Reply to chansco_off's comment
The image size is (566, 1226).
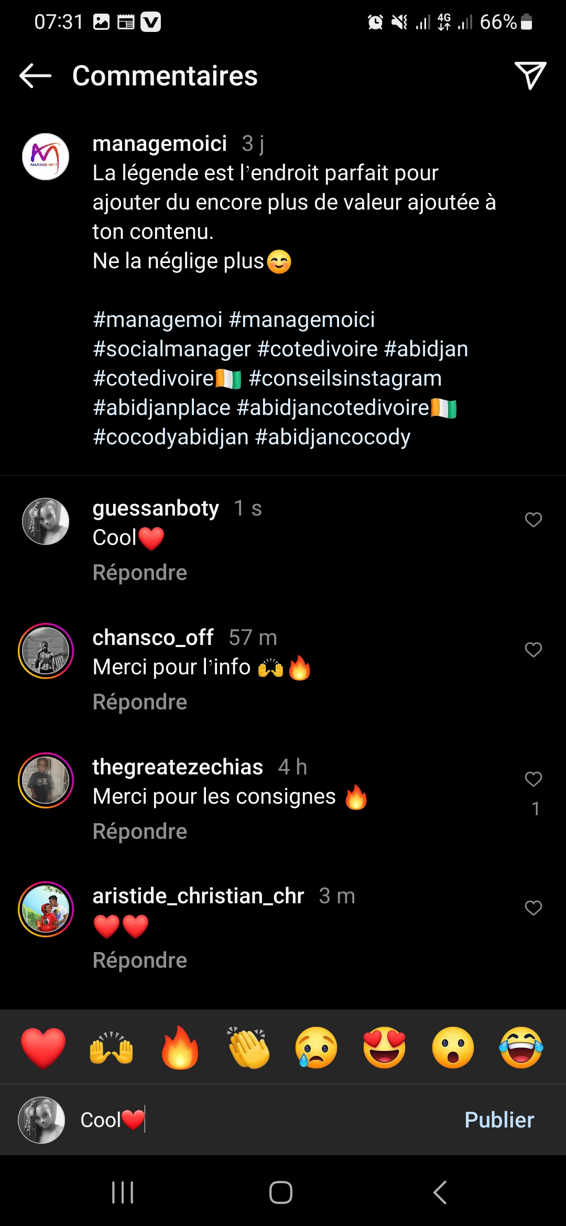point(140,702)
